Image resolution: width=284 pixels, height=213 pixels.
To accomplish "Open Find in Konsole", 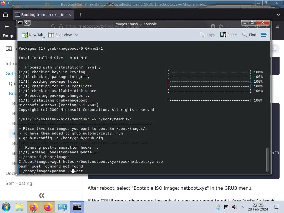I will pos(249,35).
